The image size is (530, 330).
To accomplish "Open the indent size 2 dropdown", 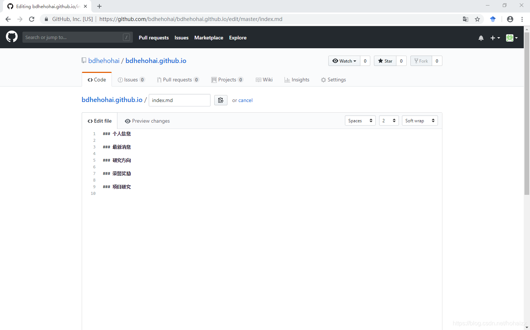I will point(389,120).
